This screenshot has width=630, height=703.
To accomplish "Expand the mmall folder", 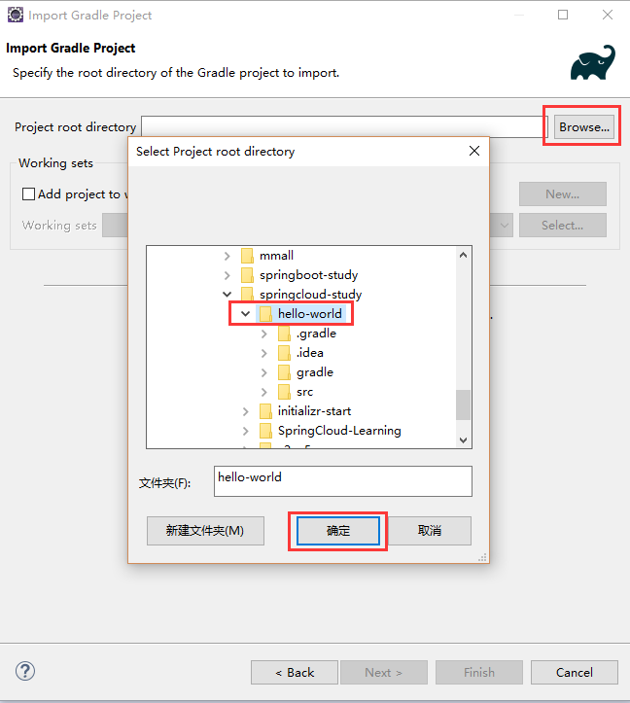I will click(x=227, y=256).
